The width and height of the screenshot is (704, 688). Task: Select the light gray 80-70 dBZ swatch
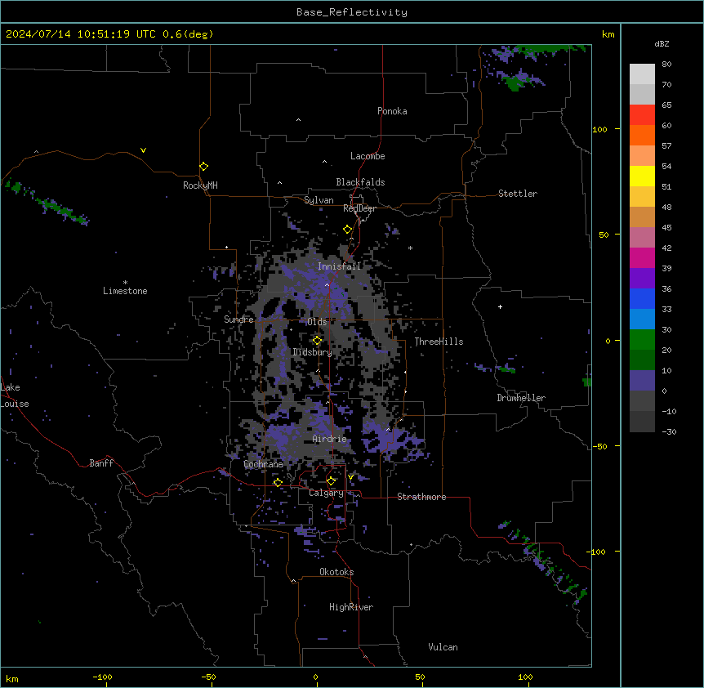(x=642, y=74)
